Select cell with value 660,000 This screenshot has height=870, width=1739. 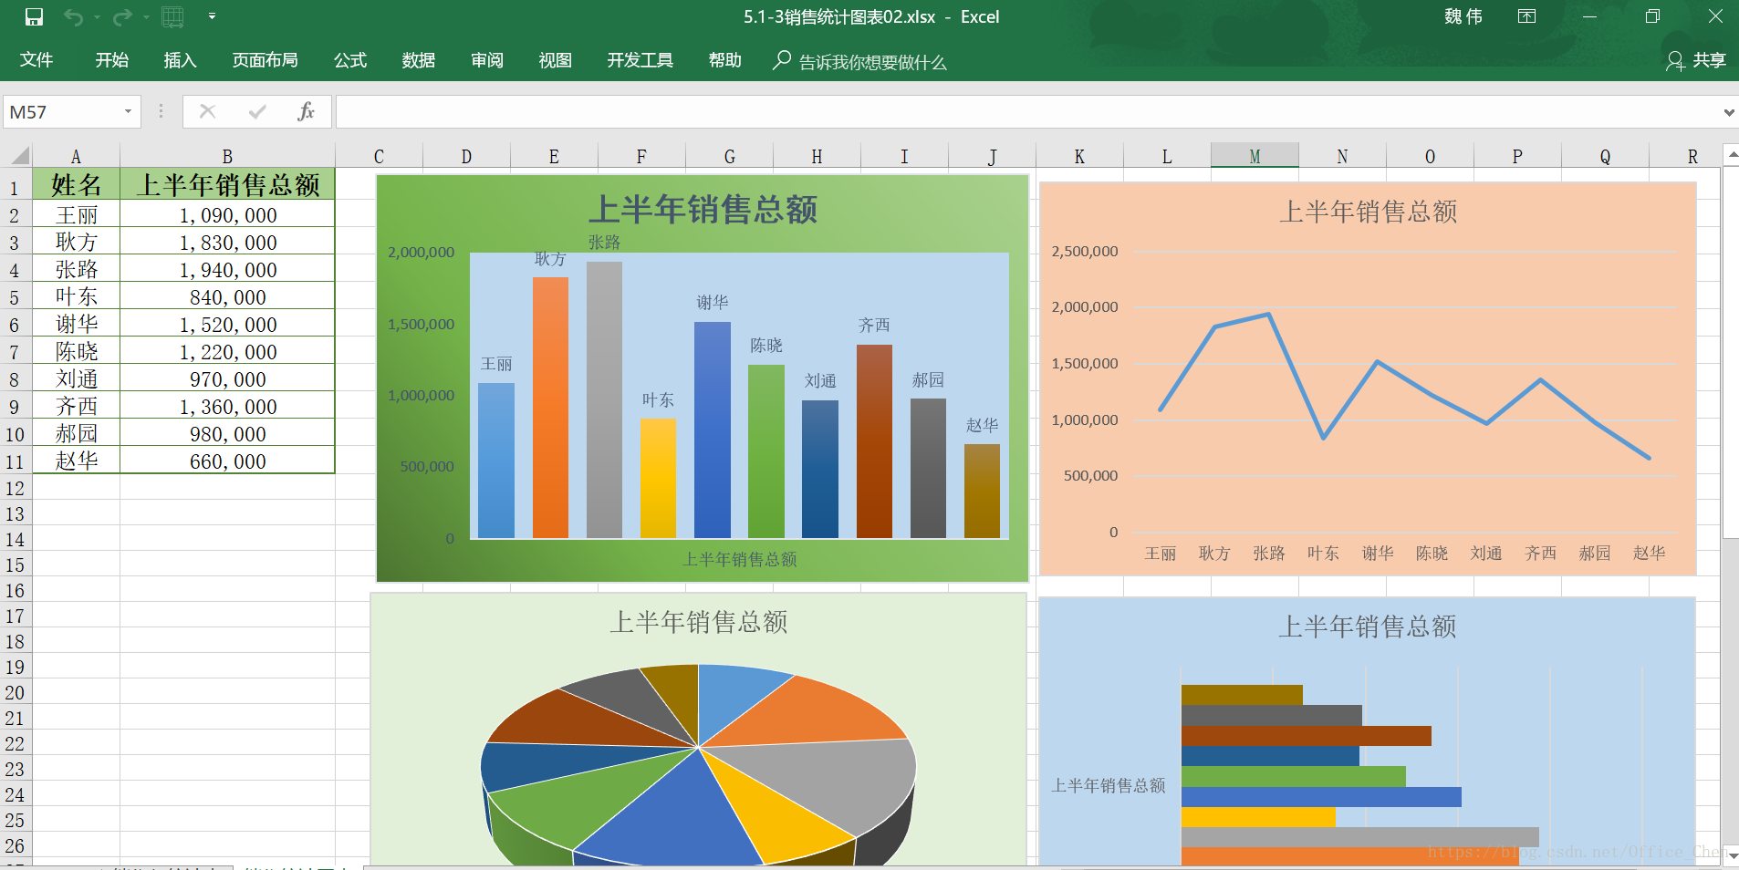(x=227, y=461)
